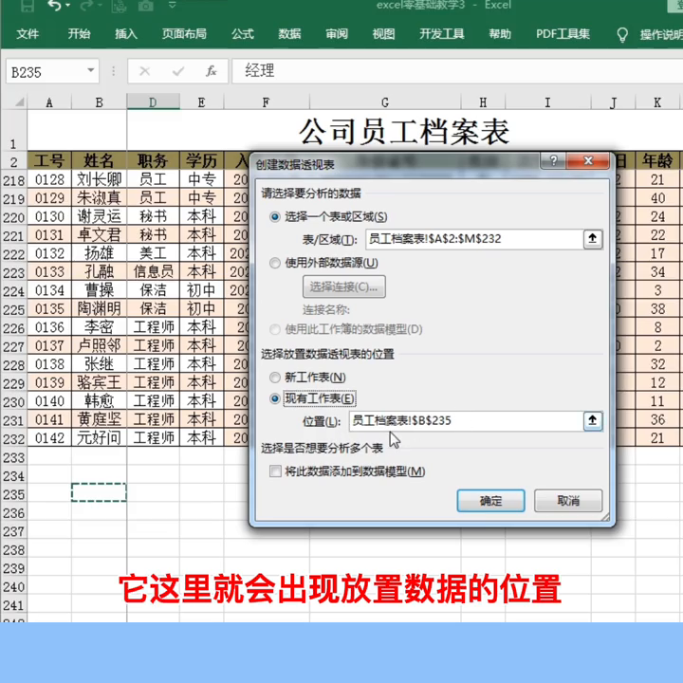Click the 操作说明 search box label
The width and height of the screenshot is (683, 683).
tap(661, 34)
